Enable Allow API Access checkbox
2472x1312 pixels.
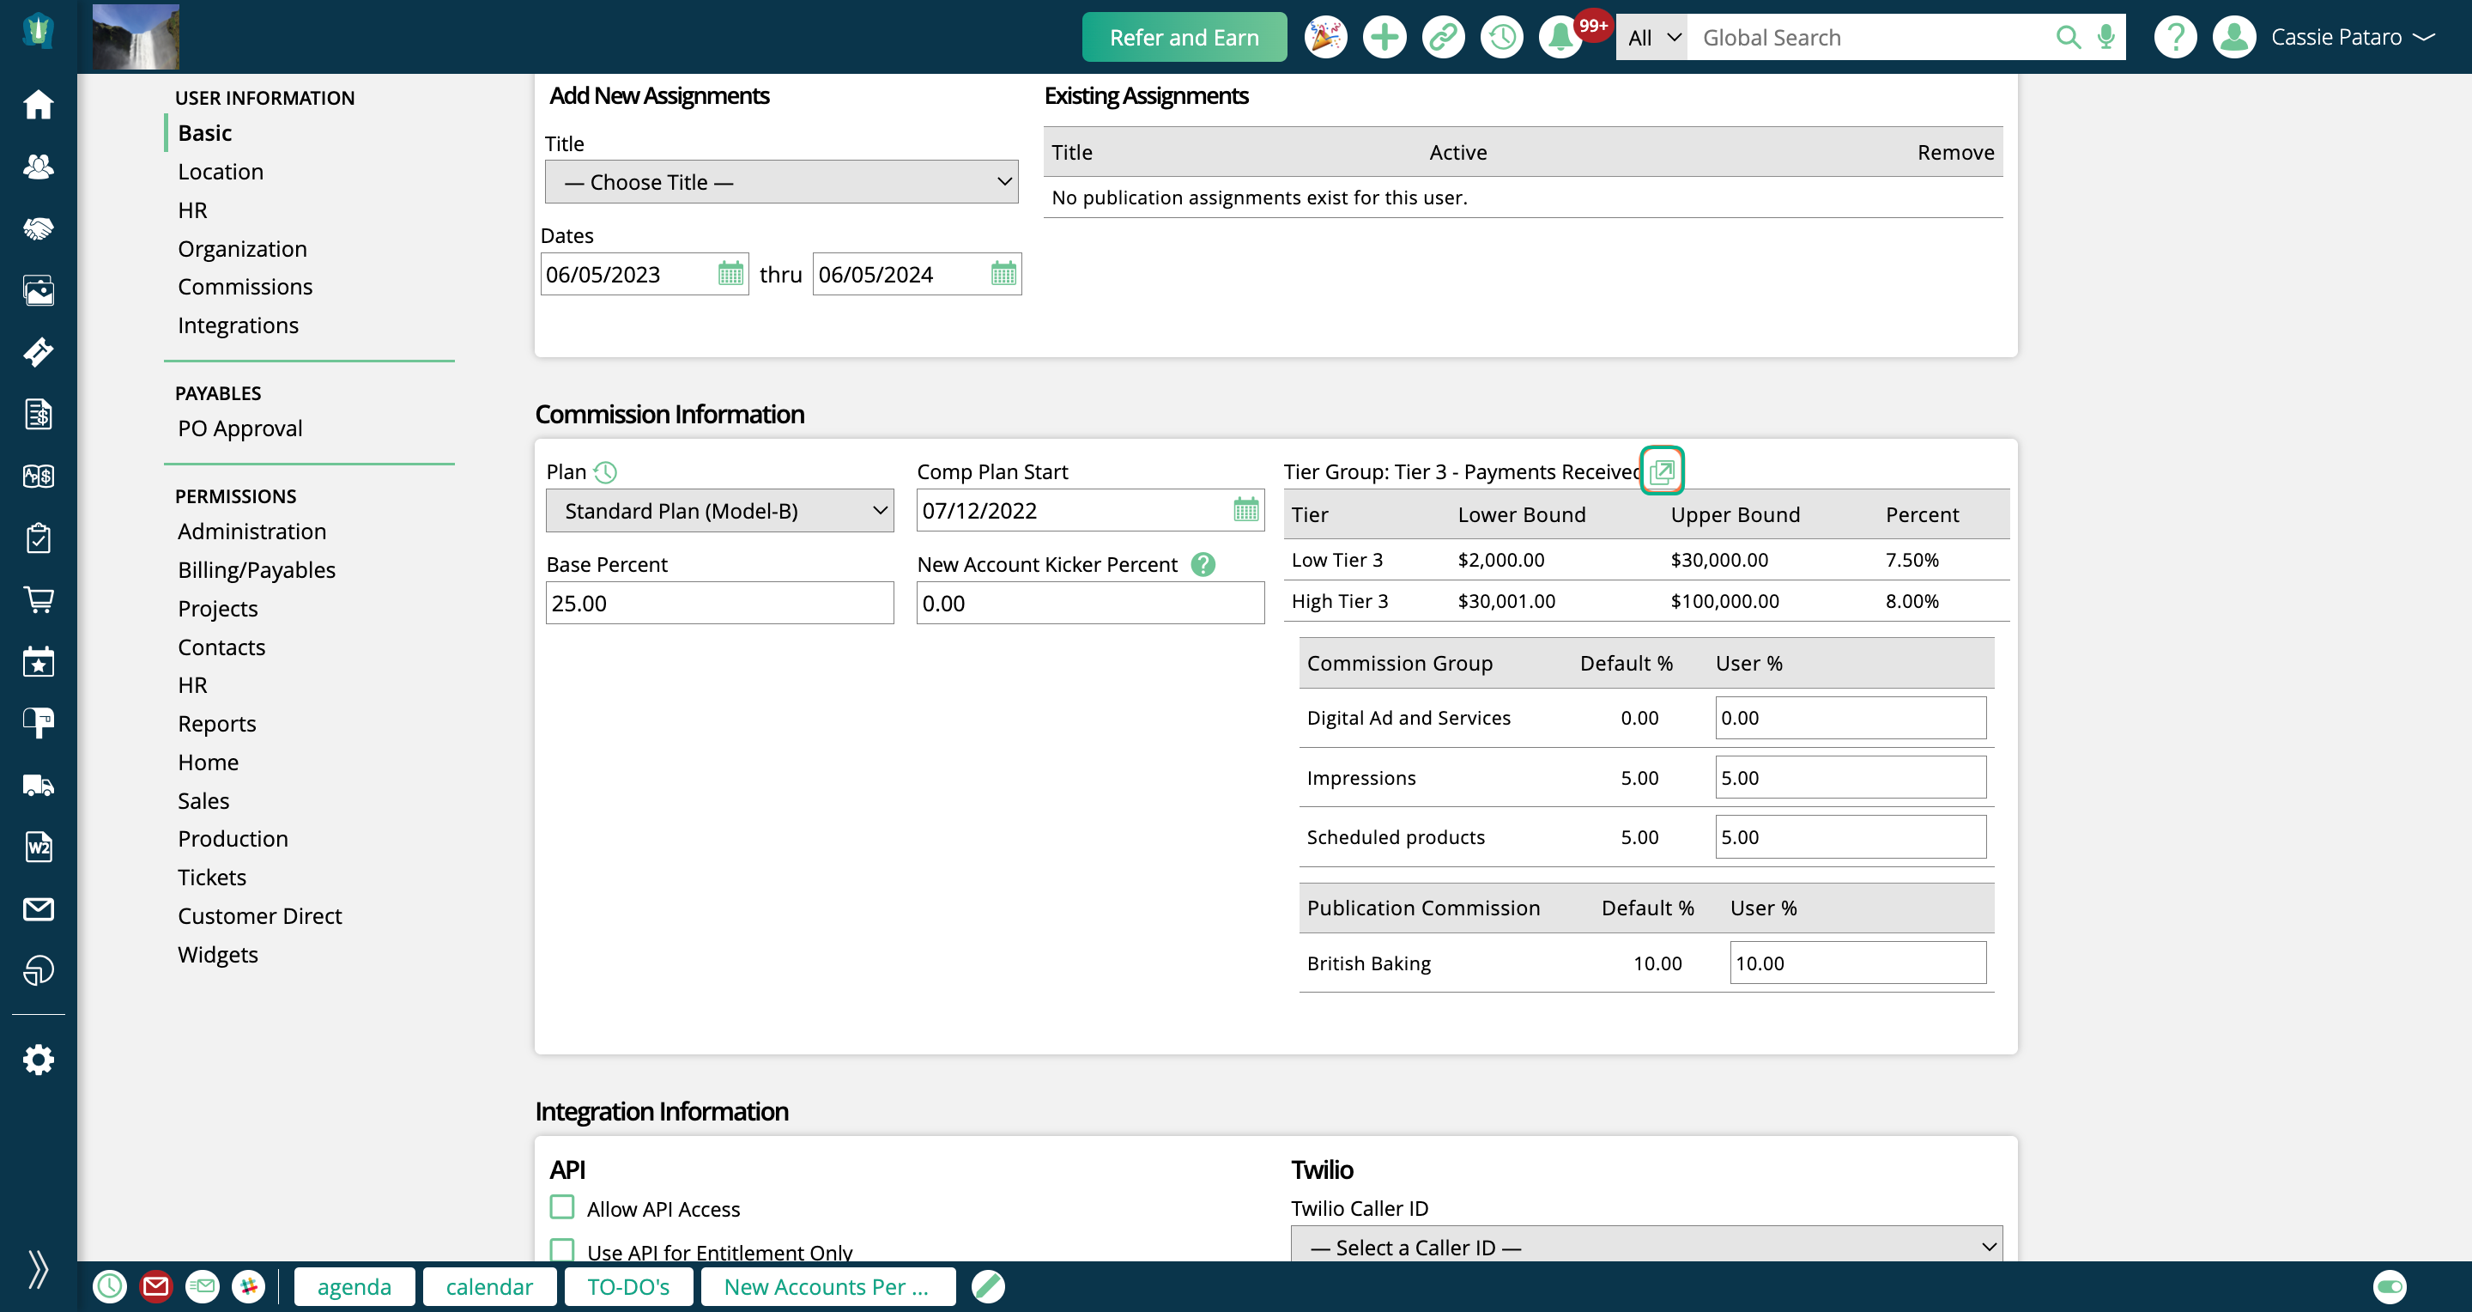point(560,1209)
